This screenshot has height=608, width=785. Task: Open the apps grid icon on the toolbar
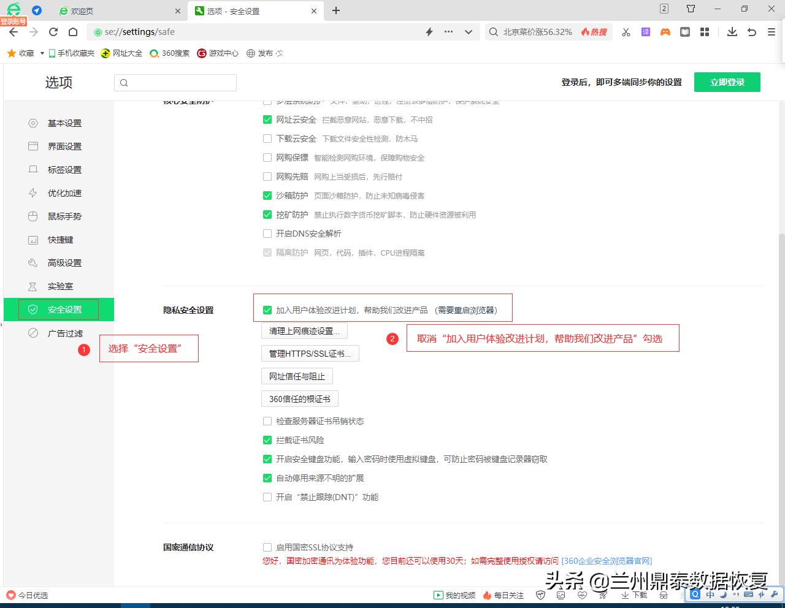coord(704,32)
